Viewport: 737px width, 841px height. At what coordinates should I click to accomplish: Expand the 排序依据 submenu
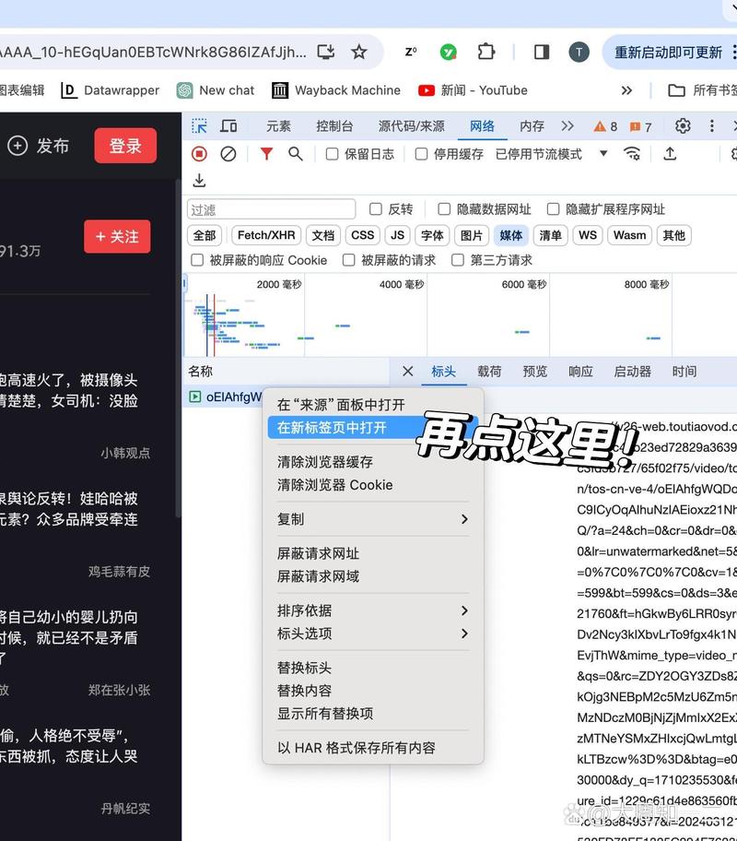(373, 610)
